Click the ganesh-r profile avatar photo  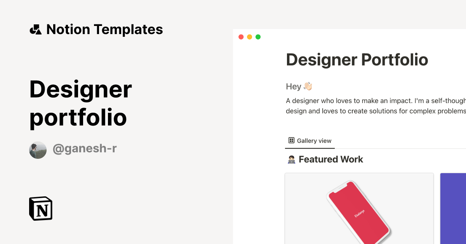click(x=38, y=149)
